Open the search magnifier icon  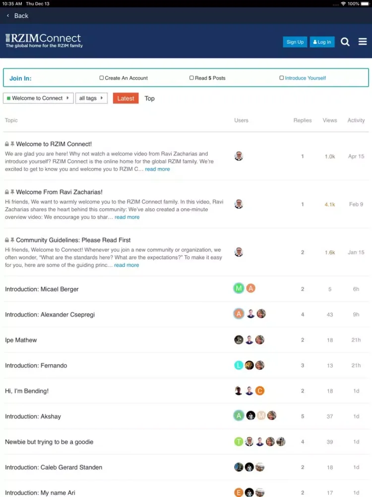[x=345, y=42]
